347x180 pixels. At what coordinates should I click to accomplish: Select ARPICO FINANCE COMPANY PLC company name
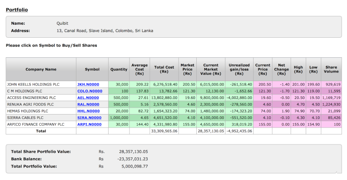(36, 124)
